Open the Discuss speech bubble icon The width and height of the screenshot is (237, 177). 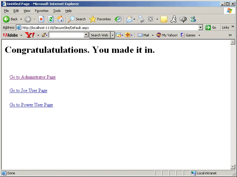coord(183,19)
